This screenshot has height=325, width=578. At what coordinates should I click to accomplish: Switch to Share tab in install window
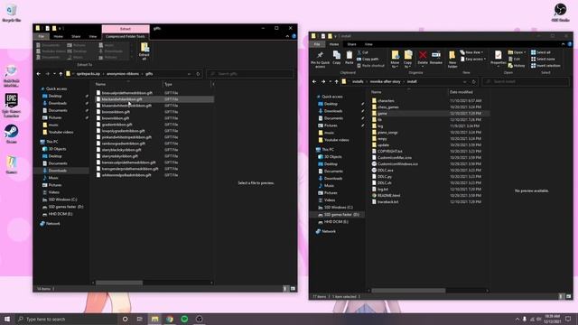(351, 44)
